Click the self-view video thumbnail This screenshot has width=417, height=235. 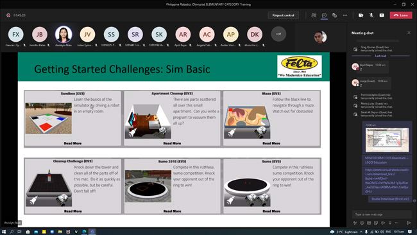click(x=320, y=37)
